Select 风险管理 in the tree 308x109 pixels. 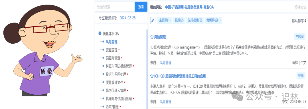pos(112,42)
